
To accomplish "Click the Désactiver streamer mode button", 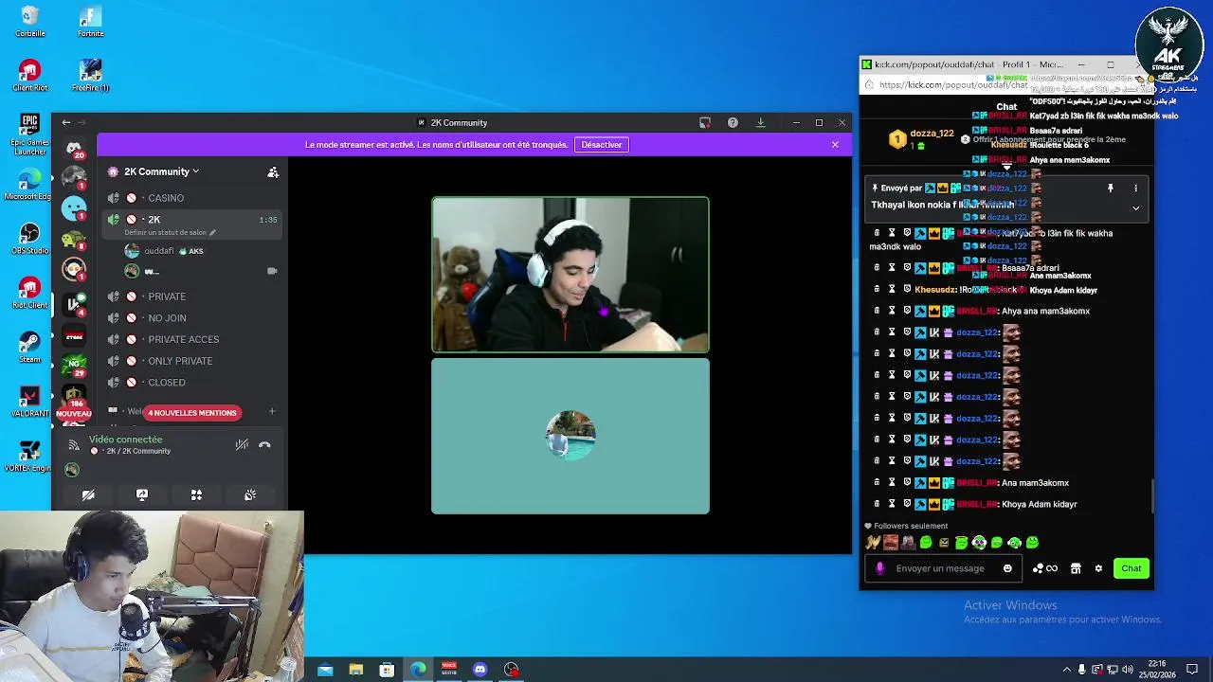I will click(x=602, y=145).
